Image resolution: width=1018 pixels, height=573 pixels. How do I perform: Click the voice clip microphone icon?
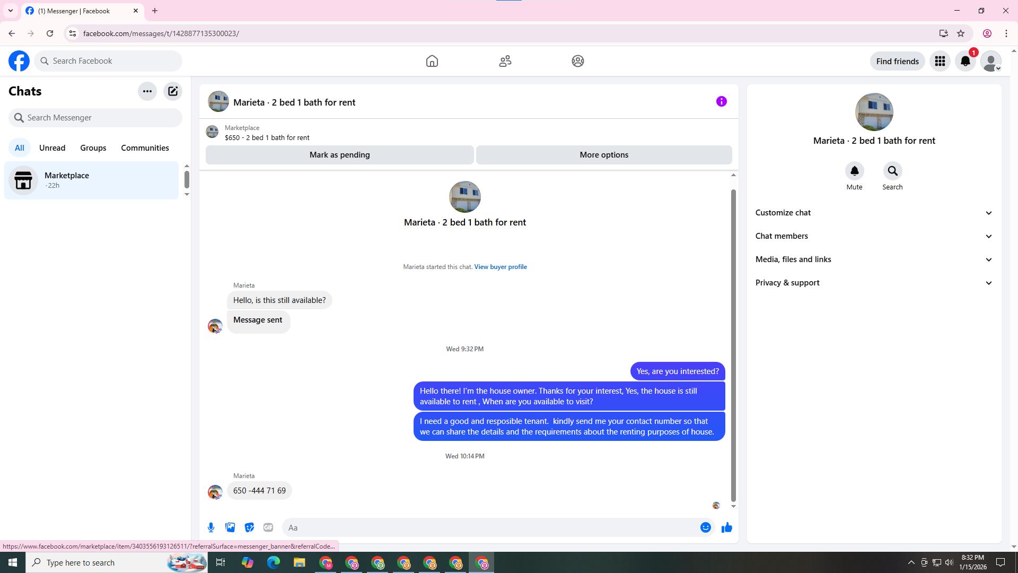211,527
